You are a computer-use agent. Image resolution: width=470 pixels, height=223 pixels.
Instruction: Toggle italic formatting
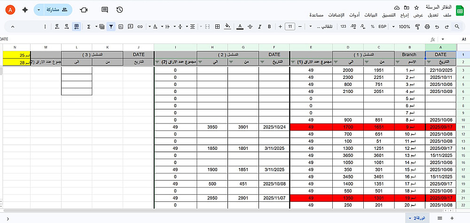tap(260, 27)
